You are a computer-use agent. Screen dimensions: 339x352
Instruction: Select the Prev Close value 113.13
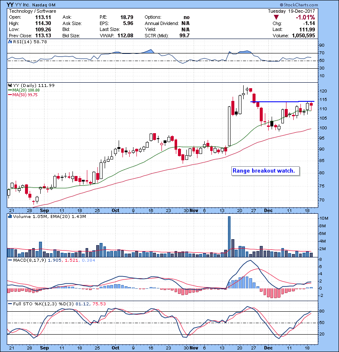point(43,36)
